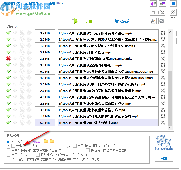
Task: Click the disc icon beside font settings
Action: point(161,21)
